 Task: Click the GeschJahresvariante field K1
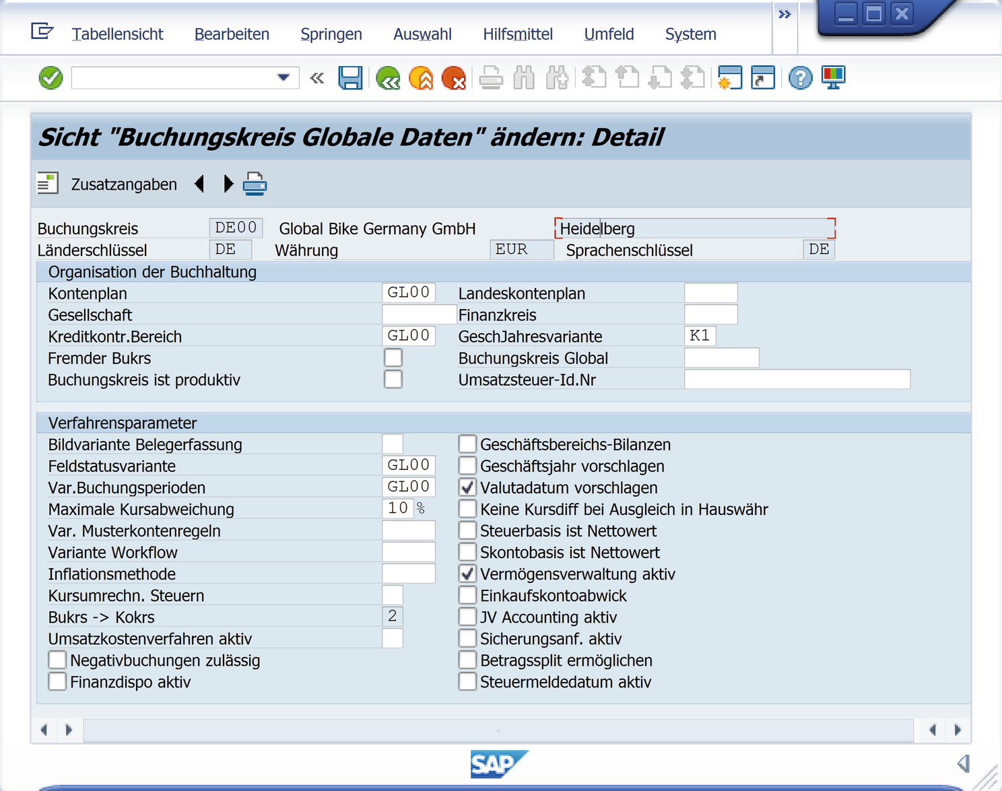[x=700, y=336]
